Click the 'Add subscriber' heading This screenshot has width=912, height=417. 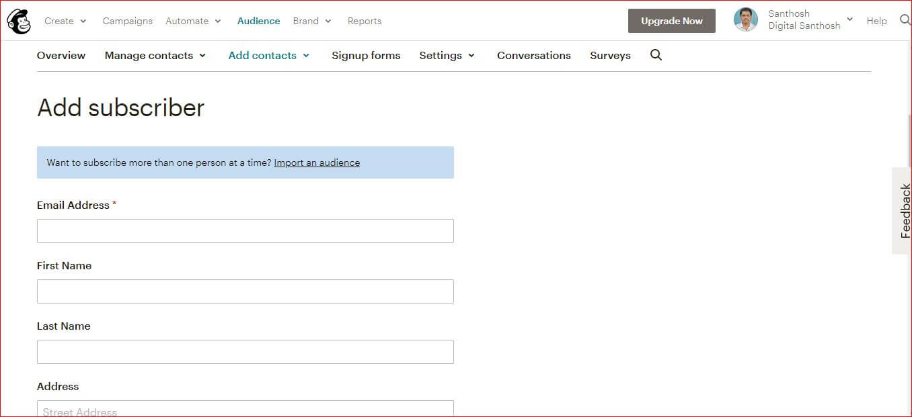pyautogui.click(x=121, y=107)
